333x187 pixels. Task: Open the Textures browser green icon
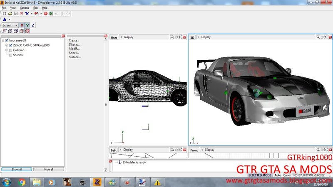click(51, 14)
